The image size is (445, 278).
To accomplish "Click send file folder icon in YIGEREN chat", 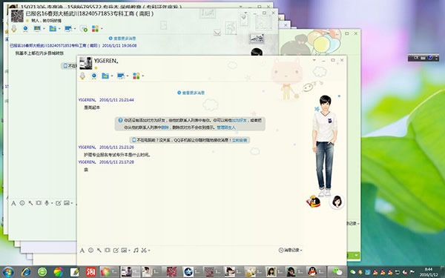I will click(105, 76).
